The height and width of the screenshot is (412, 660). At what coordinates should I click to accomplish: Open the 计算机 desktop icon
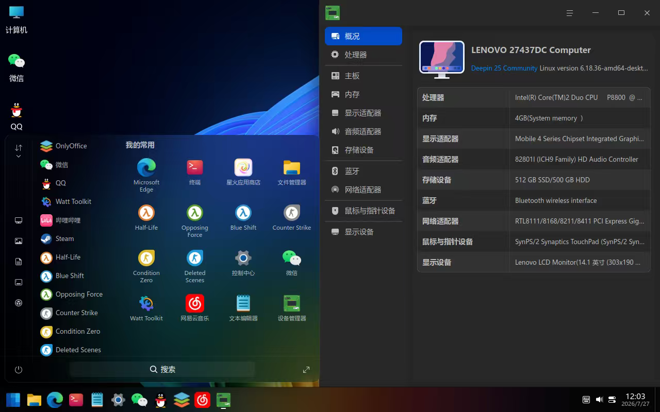click(16, 20)
